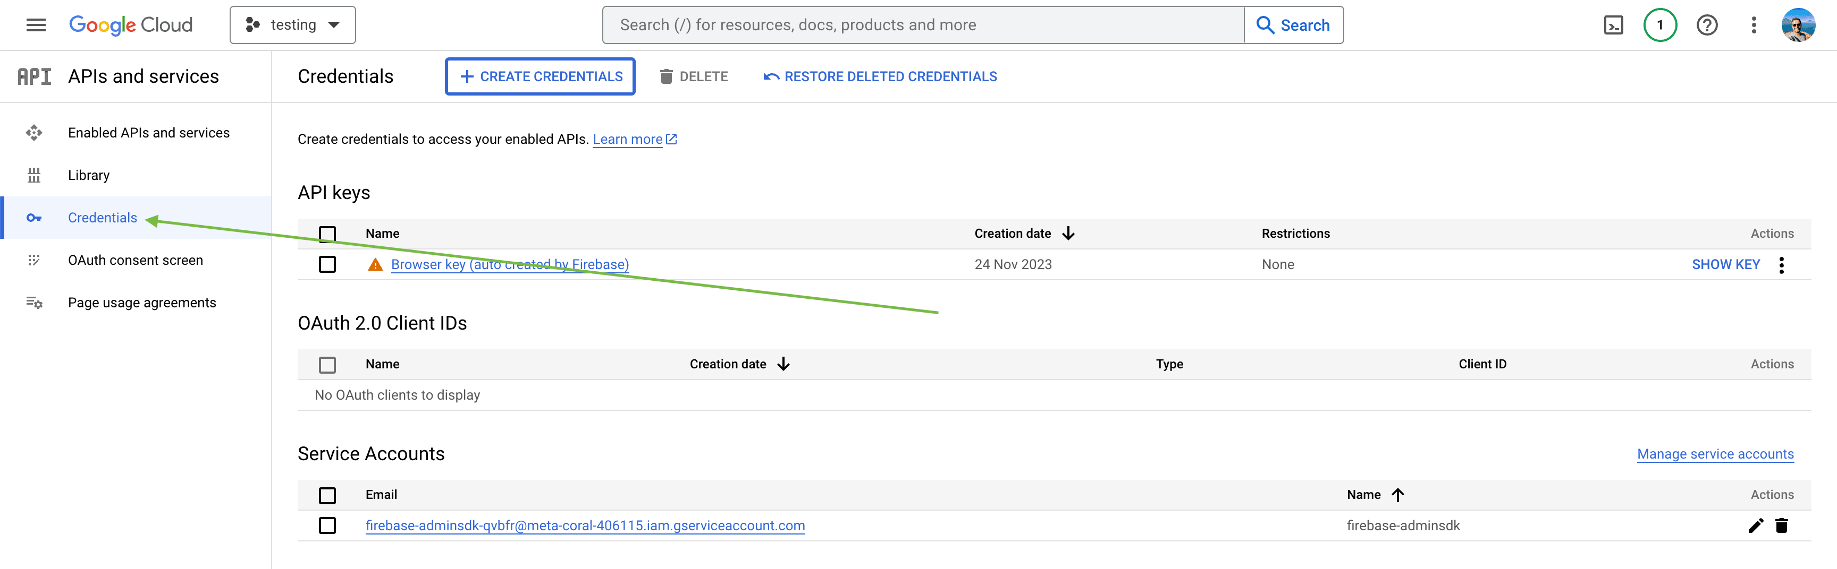This screenshot has width=1837, height=569.
Task: Click CREATE CREDENTIALS
Action: click(540, 76)
